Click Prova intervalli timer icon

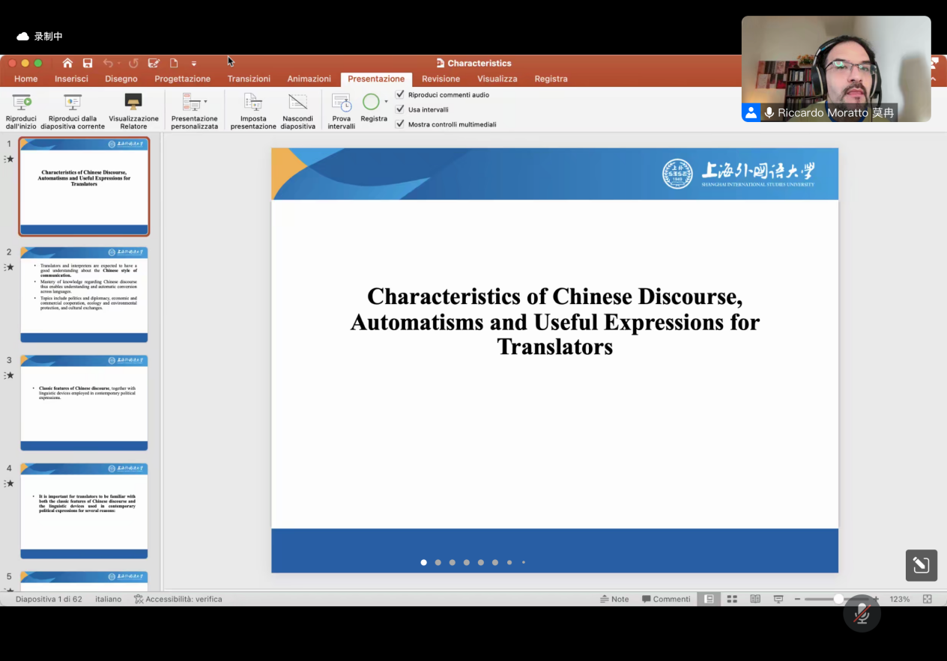pyautogui.click(x=341, y=103)
